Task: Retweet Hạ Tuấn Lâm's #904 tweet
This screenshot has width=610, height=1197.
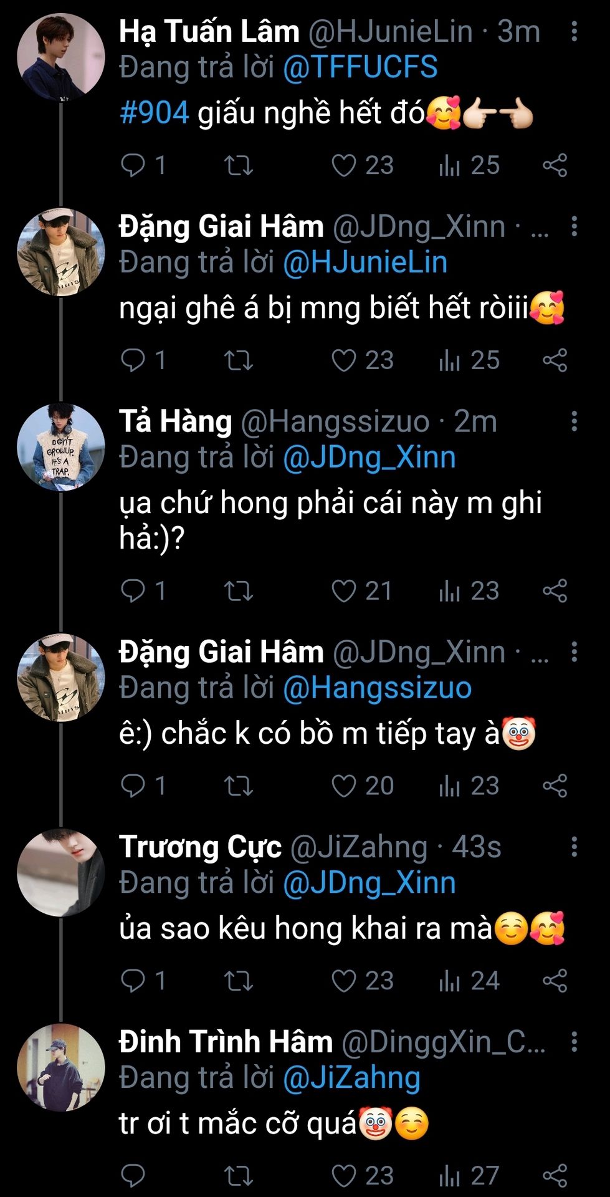Action: tap(238, 166)
